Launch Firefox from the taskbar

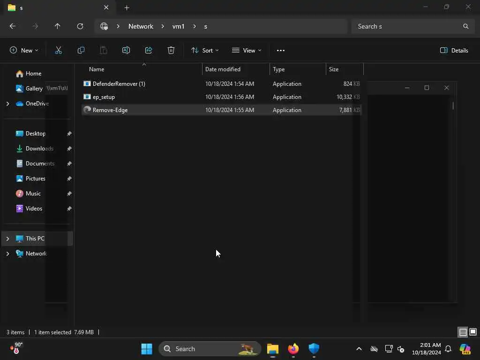click(x=293, y=349)
